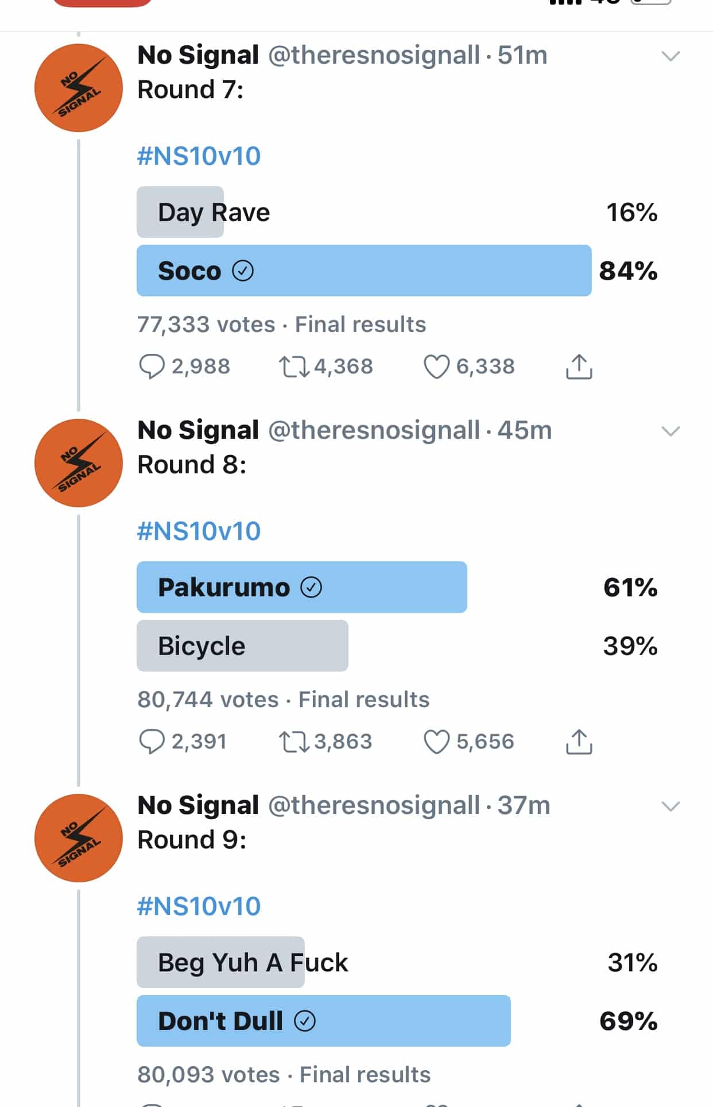Select the Soco poll option
713x1107 pixels.
click(363, 271)
